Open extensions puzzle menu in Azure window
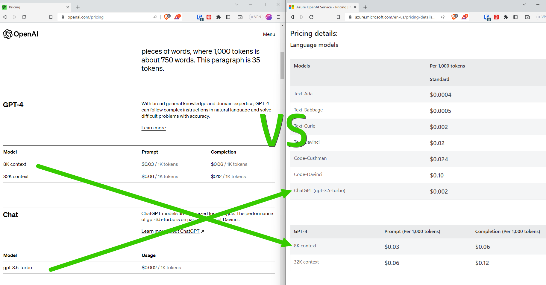This screenshot has height=285, width=546. [506, 17]
